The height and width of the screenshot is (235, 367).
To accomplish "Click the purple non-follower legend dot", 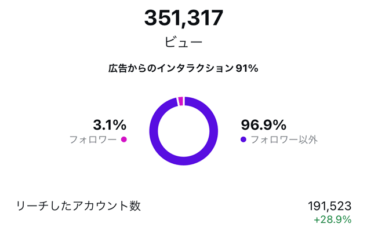I will (244, 139).
